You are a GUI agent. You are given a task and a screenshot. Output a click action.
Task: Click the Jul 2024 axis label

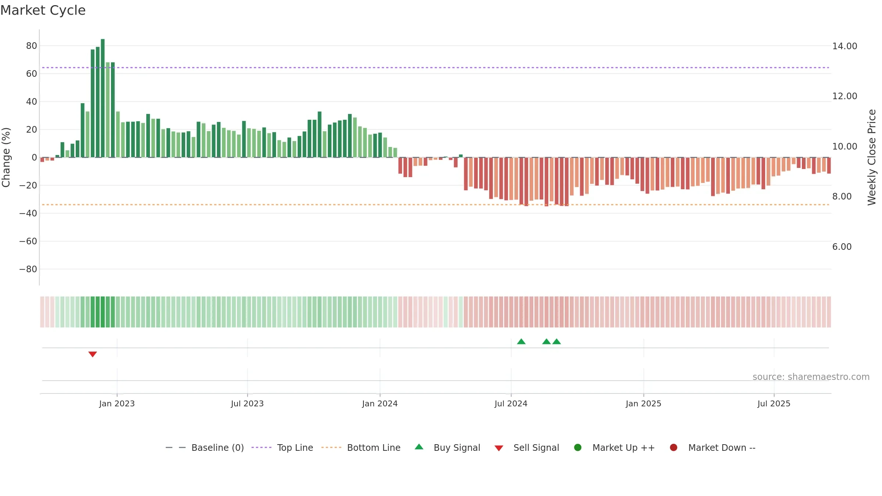[x=511, y=403]
